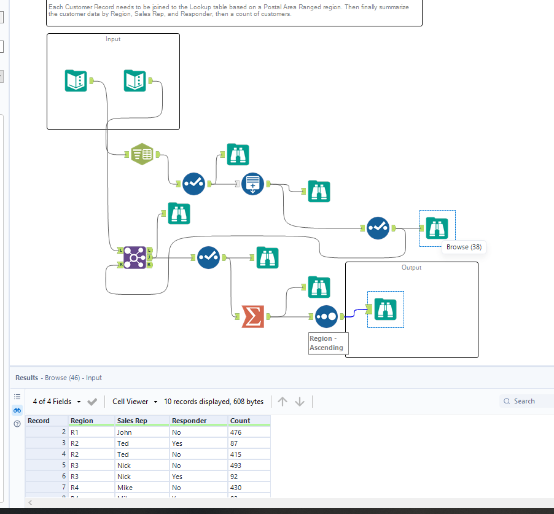Click the Input container title
This screenshot has width=554, height=514.
113,39
